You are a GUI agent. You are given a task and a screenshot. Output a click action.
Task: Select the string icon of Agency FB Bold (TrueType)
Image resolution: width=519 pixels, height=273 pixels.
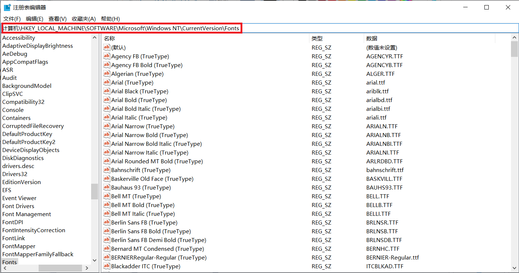106,65
